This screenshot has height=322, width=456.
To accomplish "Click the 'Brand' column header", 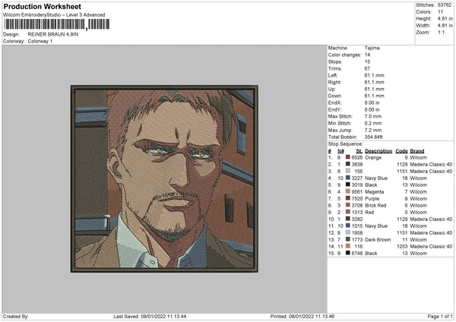I will click(x=417, y=151).
